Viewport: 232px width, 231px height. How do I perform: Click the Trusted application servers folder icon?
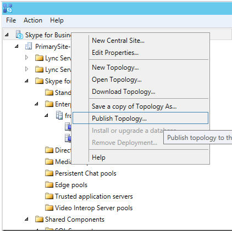49,196
